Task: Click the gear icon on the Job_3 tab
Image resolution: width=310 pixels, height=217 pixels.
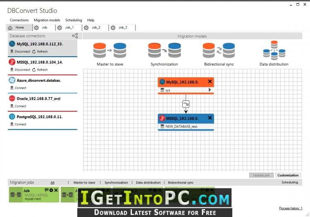Action: (113, 28)
